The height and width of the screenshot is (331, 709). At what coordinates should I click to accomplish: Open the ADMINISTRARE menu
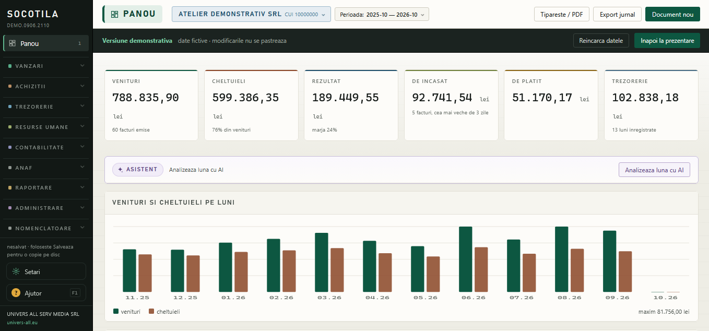click(46, 208)
